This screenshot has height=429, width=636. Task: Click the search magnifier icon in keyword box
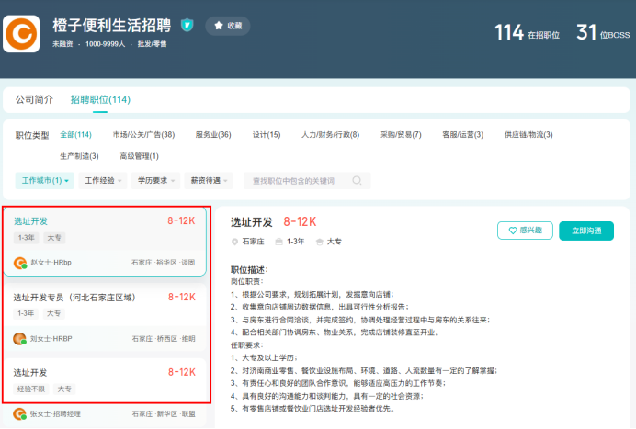(357, 180)
